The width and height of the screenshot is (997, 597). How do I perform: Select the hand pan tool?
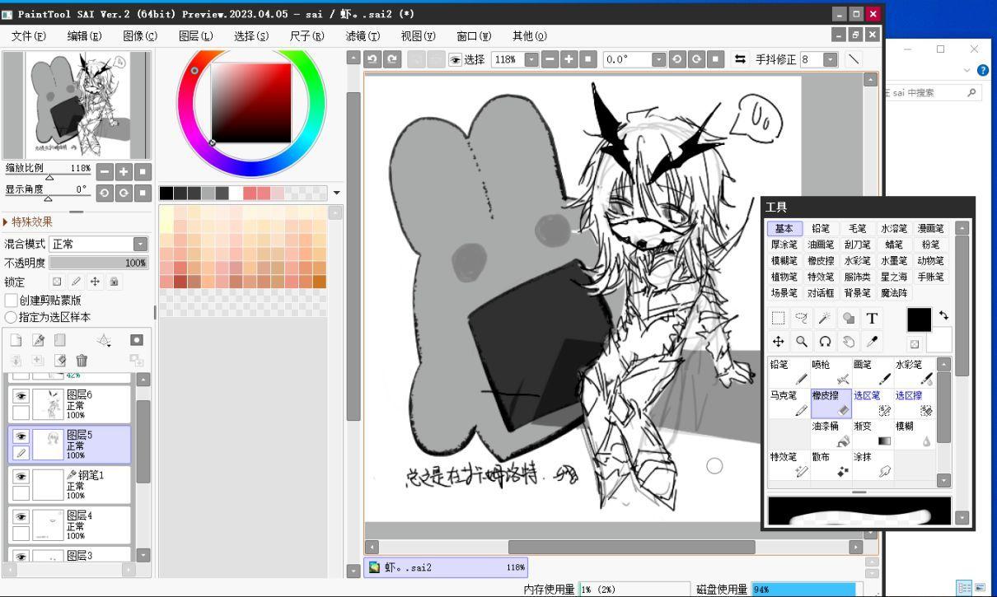tap(848, 341)
